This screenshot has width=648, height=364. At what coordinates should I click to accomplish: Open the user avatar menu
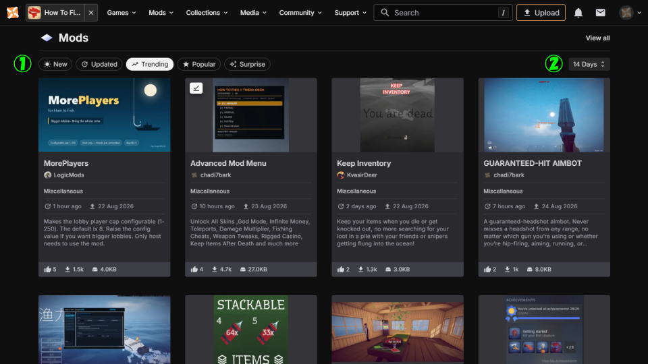tap(630, 13)
